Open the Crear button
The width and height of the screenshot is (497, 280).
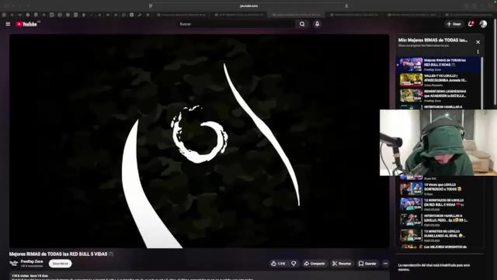click(x=454, y=24)
